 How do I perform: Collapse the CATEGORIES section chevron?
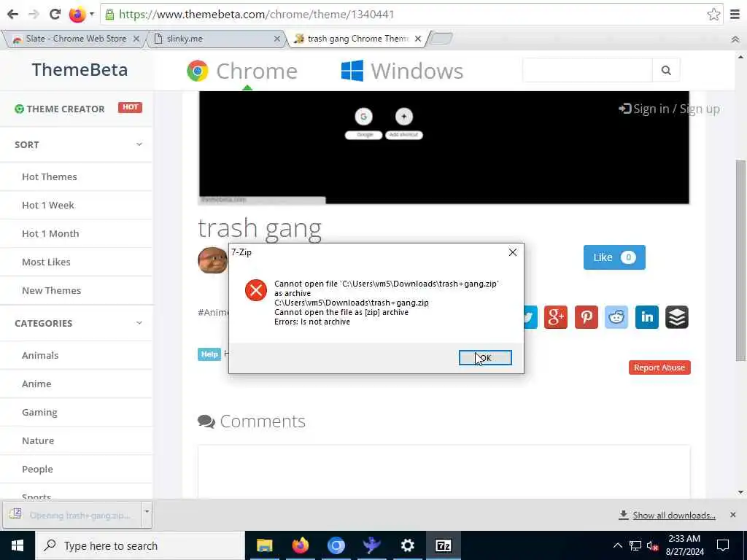pyautogui.click(x=139, y=322)
